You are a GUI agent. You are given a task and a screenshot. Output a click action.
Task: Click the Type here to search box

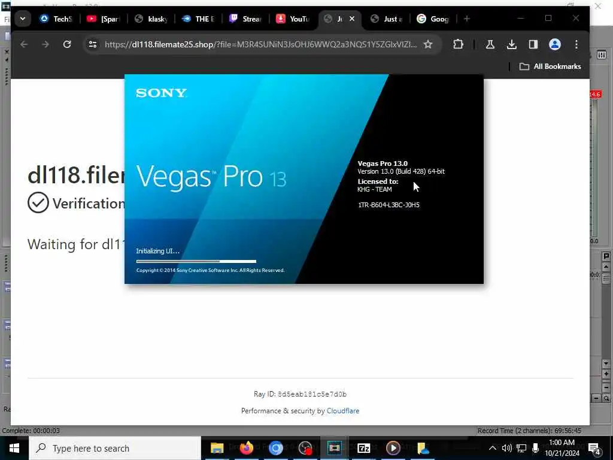point(115,448)
